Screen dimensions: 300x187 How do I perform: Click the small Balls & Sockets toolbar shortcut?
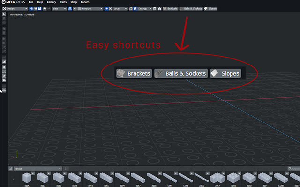pyautogui.click(x=191, y=9)
